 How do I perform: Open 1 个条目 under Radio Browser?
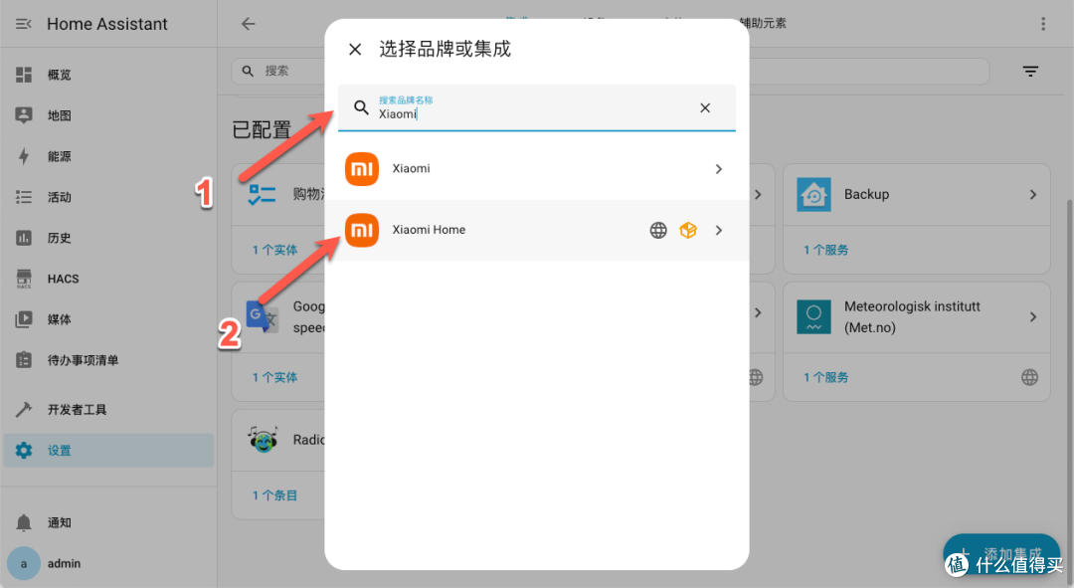coord(274,495)
